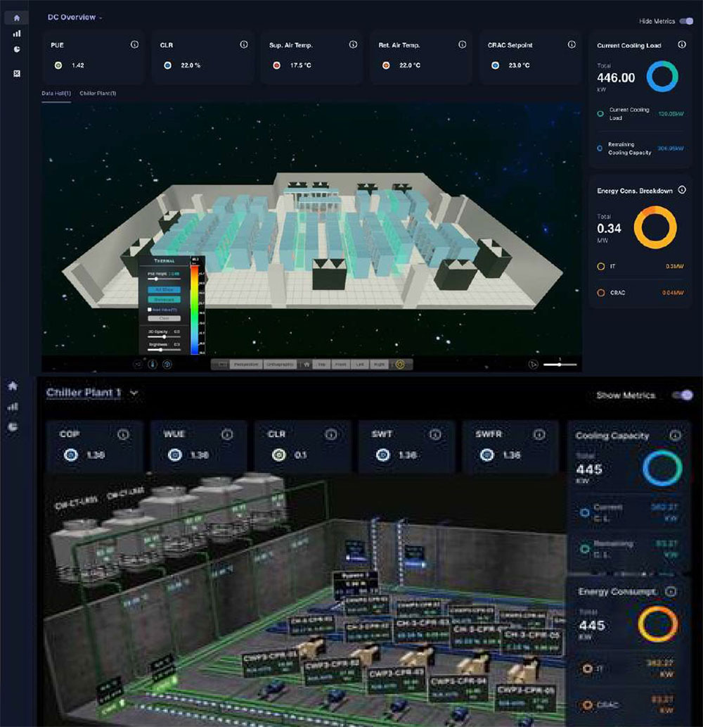The height and width of the screenshot is (727, 703).
Task: Click the Top view button
Action: coord(321,365)
